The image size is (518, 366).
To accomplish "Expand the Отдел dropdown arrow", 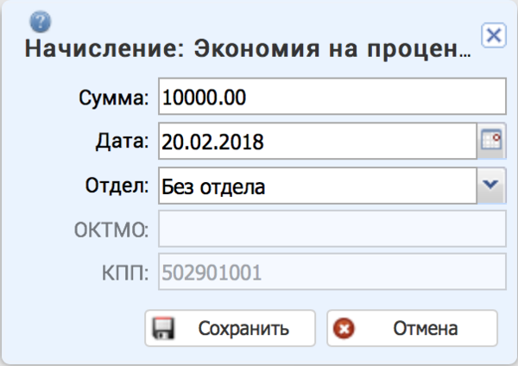I will (x=491, y=185).
